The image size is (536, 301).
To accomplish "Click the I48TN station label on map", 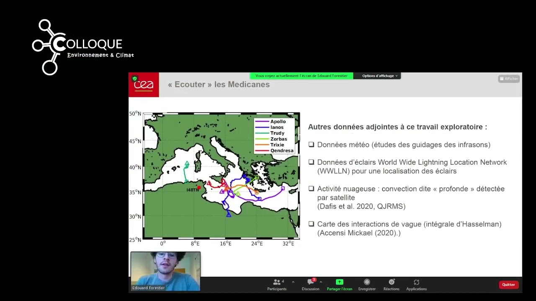I will [192, 190].
